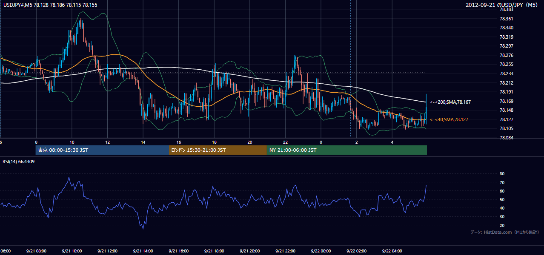Click hour label 14 under price chart
Image resolution: width=544 pixels, height=255 pixels.
point(143,142)
